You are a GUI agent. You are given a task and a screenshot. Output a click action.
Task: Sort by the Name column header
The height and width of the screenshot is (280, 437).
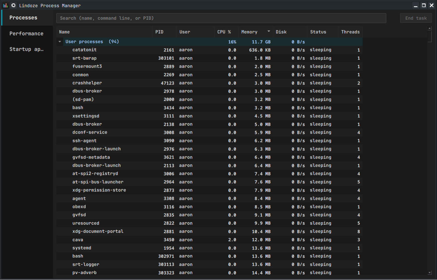pyautogui.click(x=104, y=32)
